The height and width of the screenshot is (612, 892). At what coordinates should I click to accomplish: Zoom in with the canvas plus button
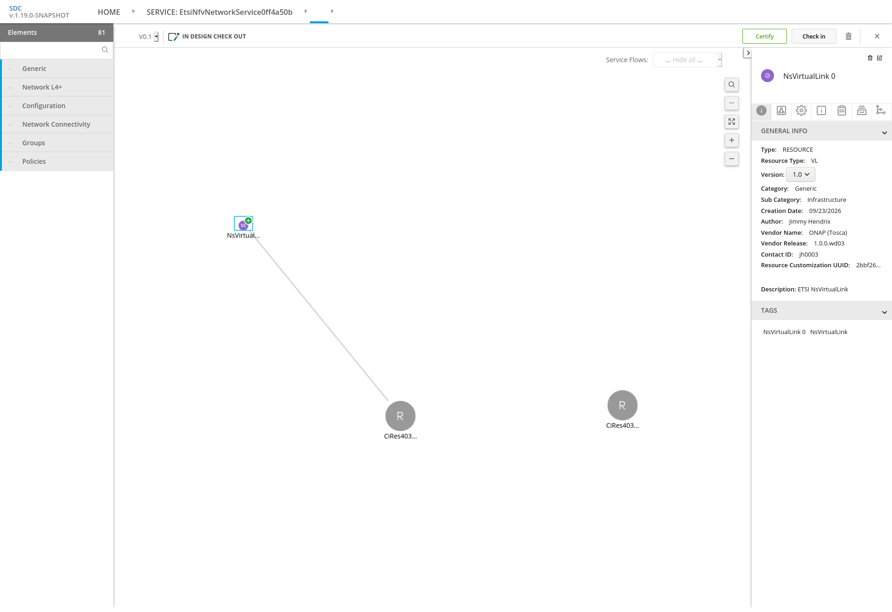[x=732, y=140]
